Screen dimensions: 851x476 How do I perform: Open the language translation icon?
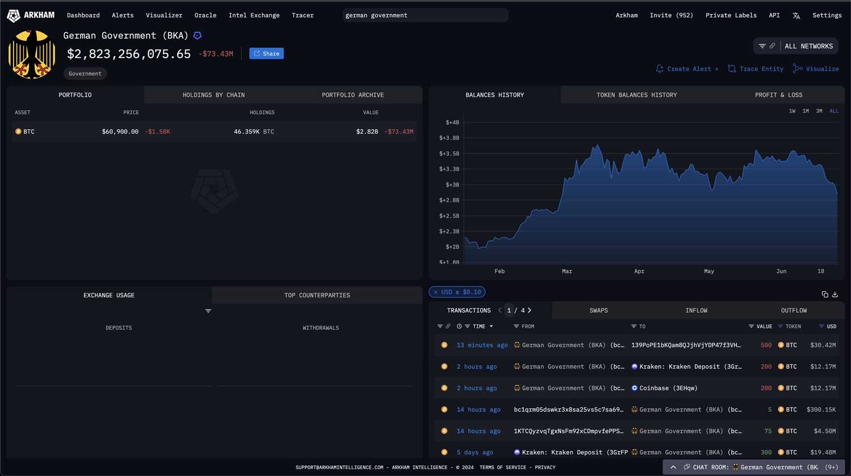[x=796, y=16]
